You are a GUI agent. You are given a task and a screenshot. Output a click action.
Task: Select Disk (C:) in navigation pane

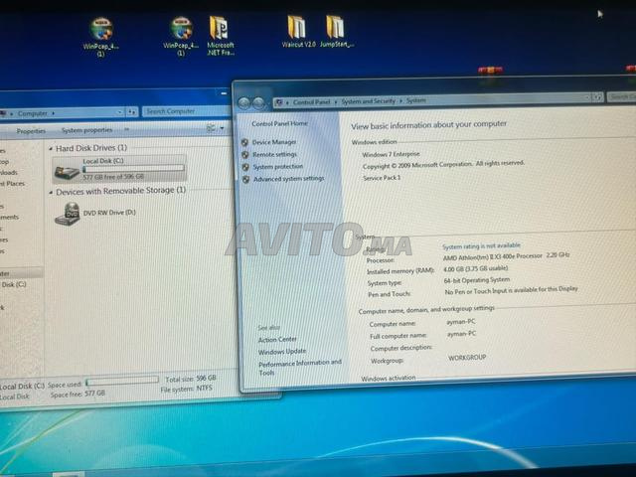tap(13, 285)
